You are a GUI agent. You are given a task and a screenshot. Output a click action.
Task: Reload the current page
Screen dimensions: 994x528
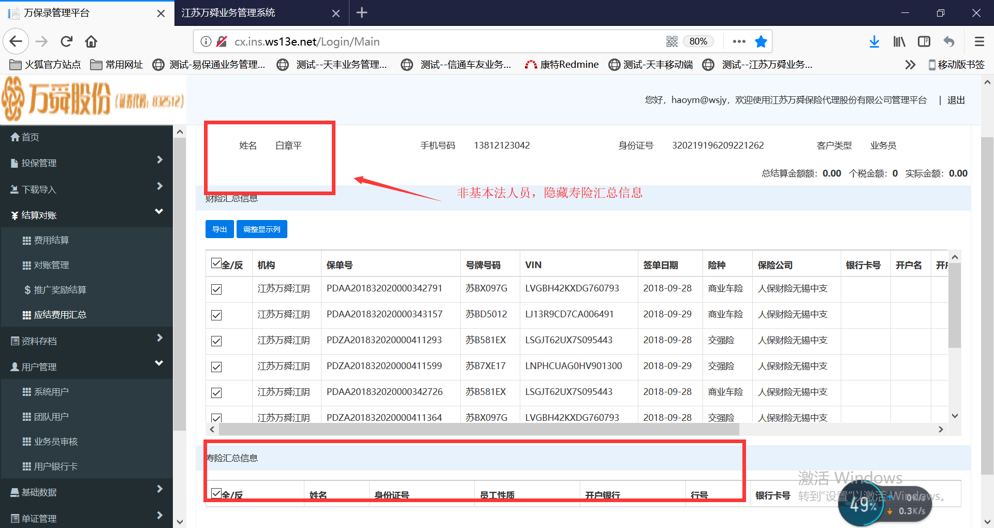(66, 41)
